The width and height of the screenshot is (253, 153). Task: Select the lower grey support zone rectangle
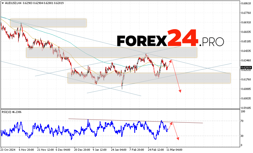click(149, 78)
